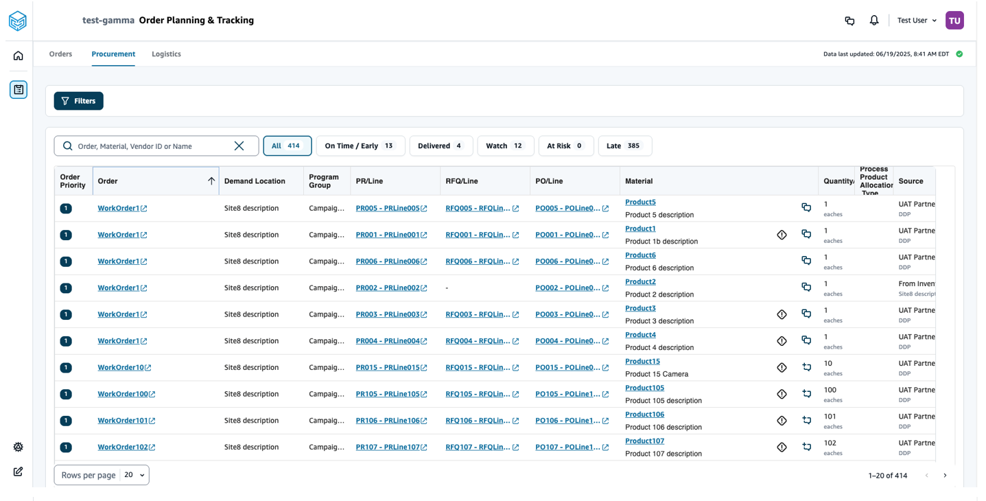Click the search input for Order, Material, Vendor

(151, 146)
